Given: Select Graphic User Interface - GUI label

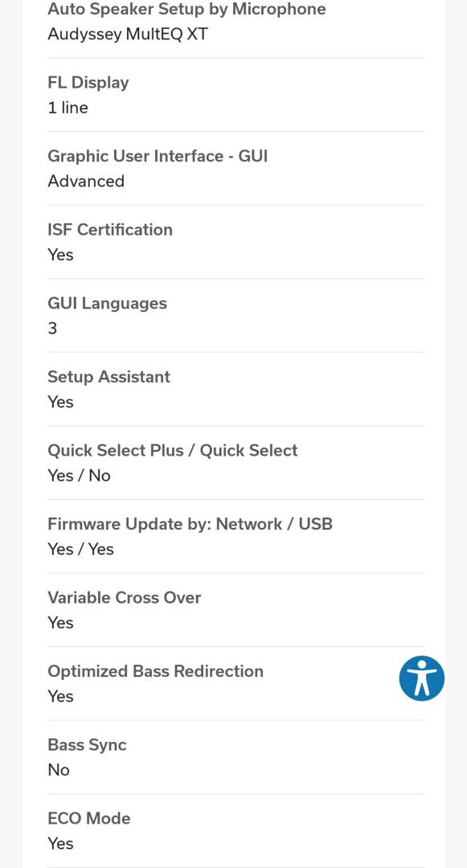Looking at the screenshot, I should pyautogui.click(x=158, y=156).
